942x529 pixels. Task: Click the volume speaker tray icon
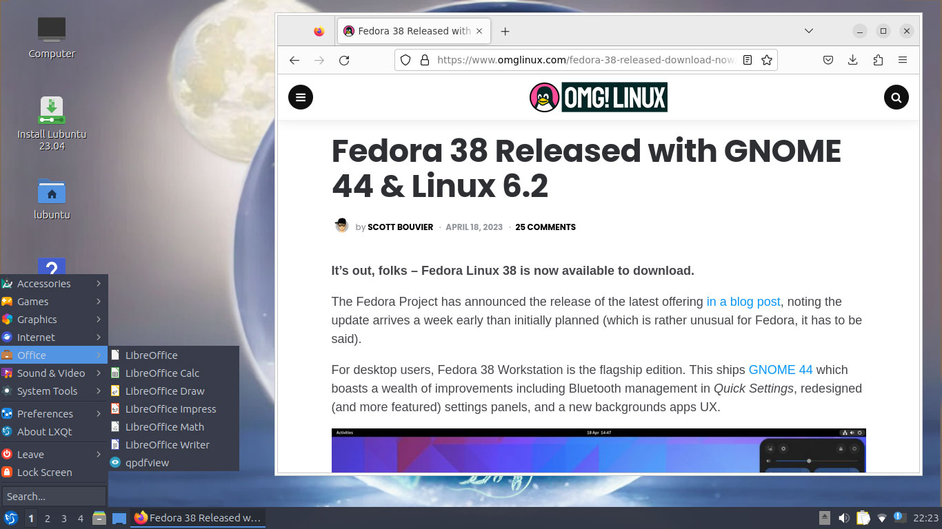(x=843, y=518)
